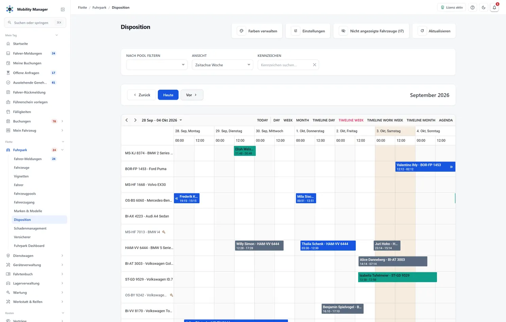Select the BI-AX 4223 - Audi A4 Sedan row
Viewport: 506px width, 322px height.
(x=147, y=216)
